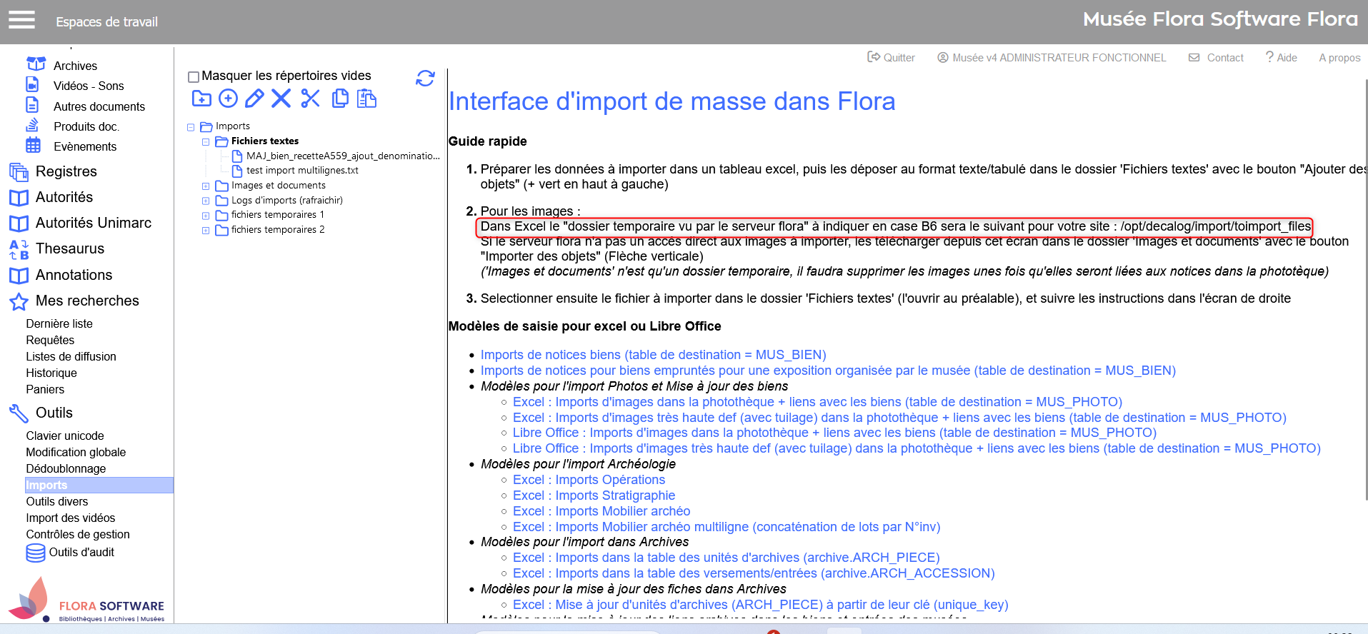Image resolution: width=1368 pixels, height=634 pixels.
Task: Open Clavier unicode tool
Action: pyautogui.click(x=65, y=436)
